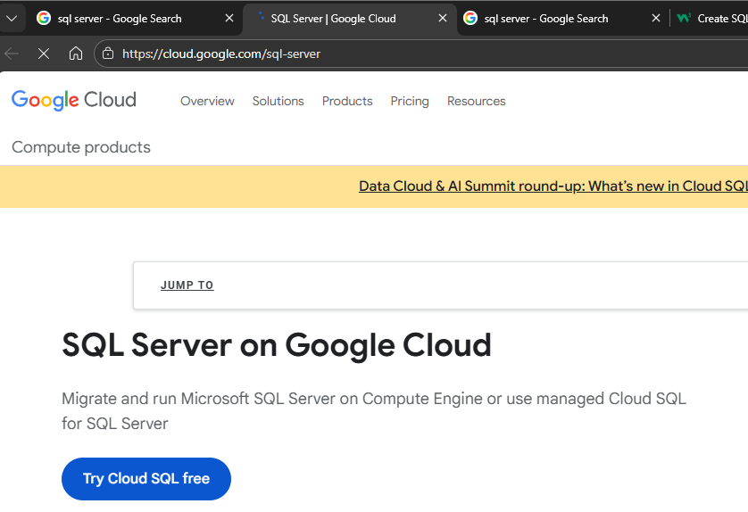Close the SQL Server Google Cloud tab
The image size is (748, 512).
[x=443, y=18]
